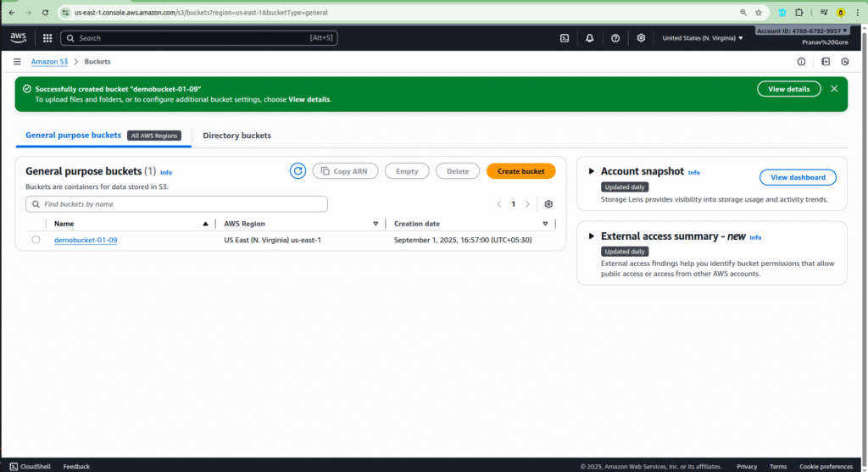Click the Create bucket button
The image size is (868, 472).
(521, 171)
